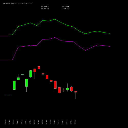
Task: Click the '30 Apr' date axis label
Action: (x=75, y=122)
